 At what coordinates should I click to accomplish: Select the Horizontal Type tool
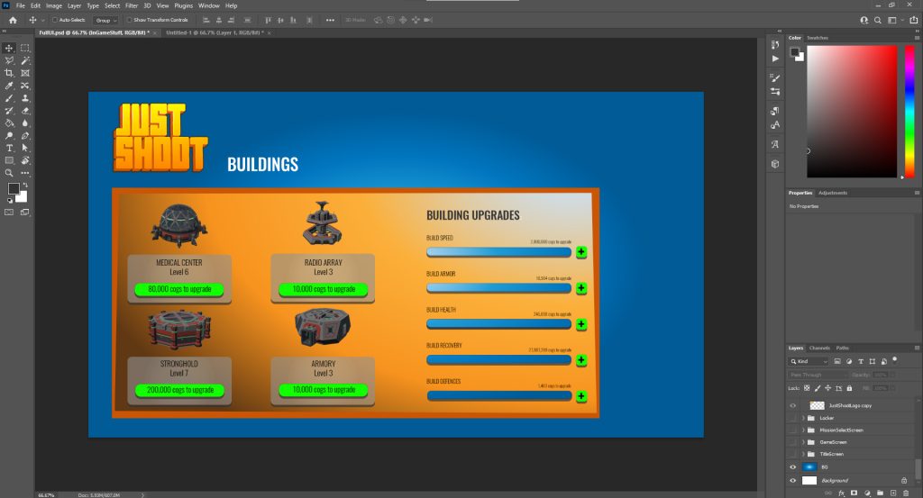(x=9, y=148)
